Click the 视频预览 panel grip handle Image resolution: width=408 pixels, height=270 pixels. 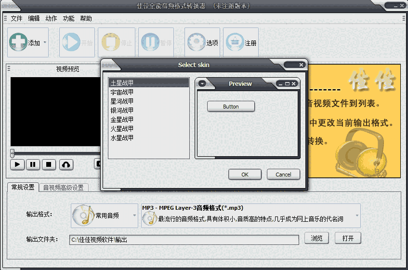pos(9,68)
